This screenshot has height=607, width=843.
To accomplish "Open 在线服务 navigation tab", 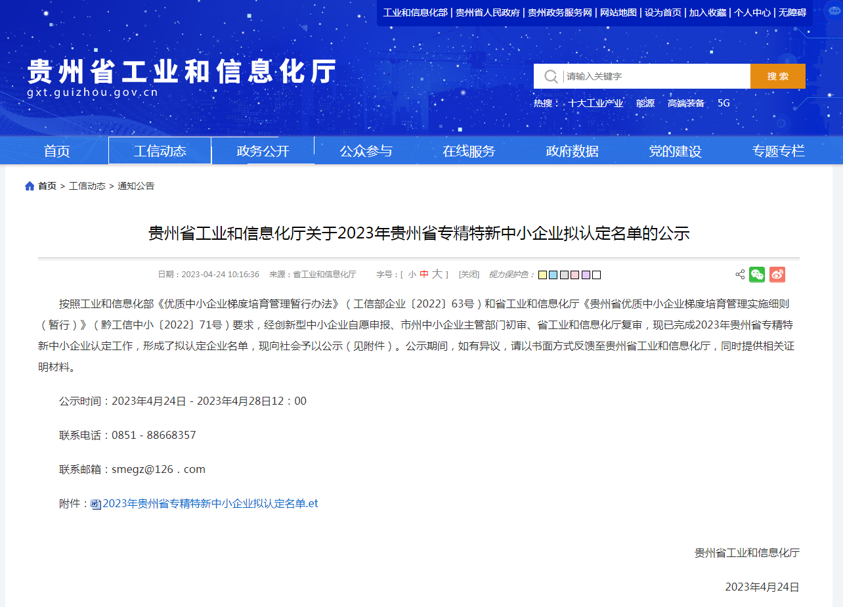I will tap(469, 151).
